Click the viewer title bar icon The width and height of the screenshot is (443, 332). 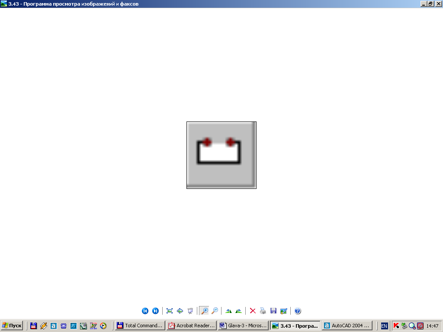coord(3,3)
